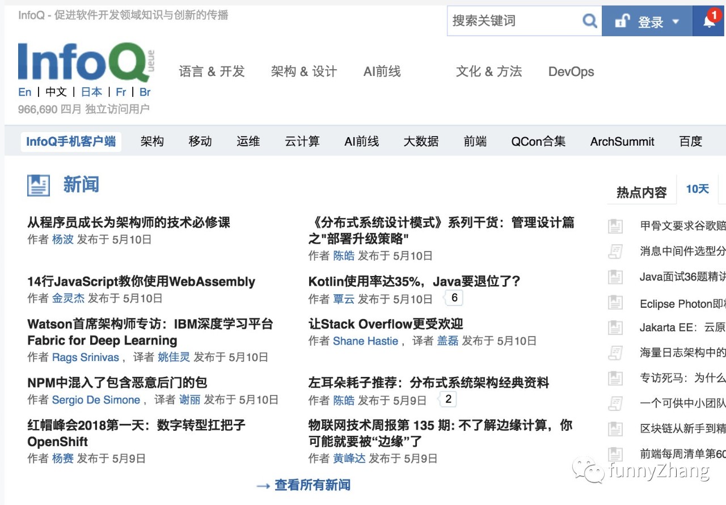This screenshot has height=505, width=726.
Task: Switch to the Br language edition
Action: (x=145, y=92)
